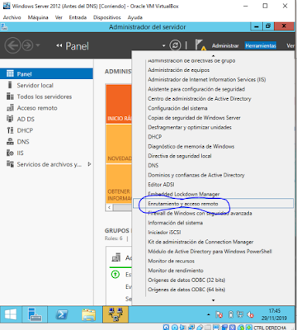
Task: Select Servicios de archivos icon
Action: point(10,164)
